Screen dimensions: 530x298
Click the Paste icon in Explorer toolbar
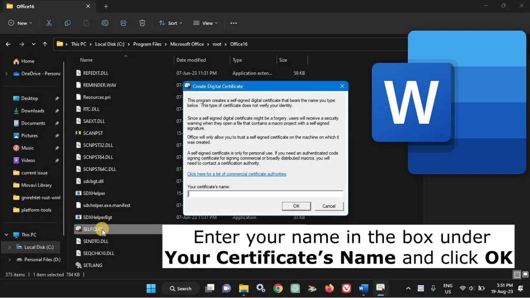[86, 23]
